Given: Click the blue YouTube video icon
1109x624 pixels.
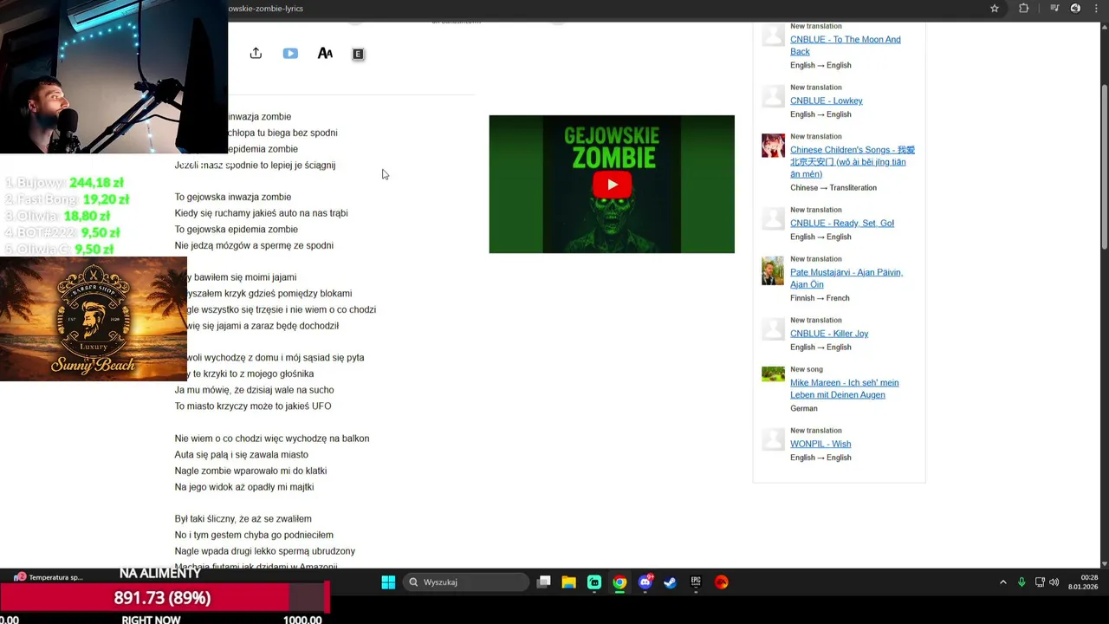Looking at the screenshot, I should point(290,54).
